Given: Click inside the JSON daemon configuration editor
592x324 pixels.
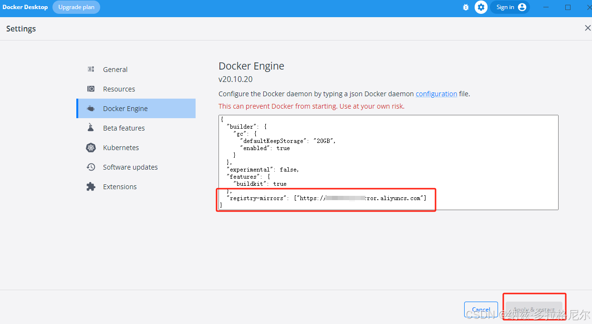Looking at the screenshot, I should (x=388, y=162).
